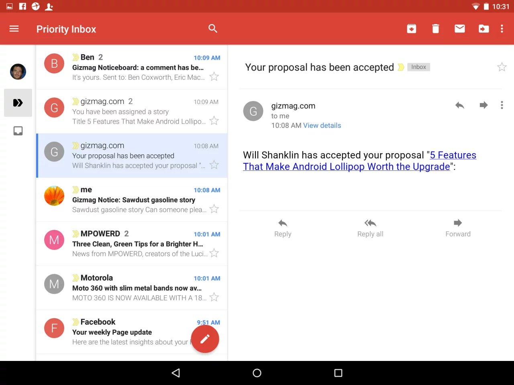
Task: Open the Compose button
Action: [205, 339]
